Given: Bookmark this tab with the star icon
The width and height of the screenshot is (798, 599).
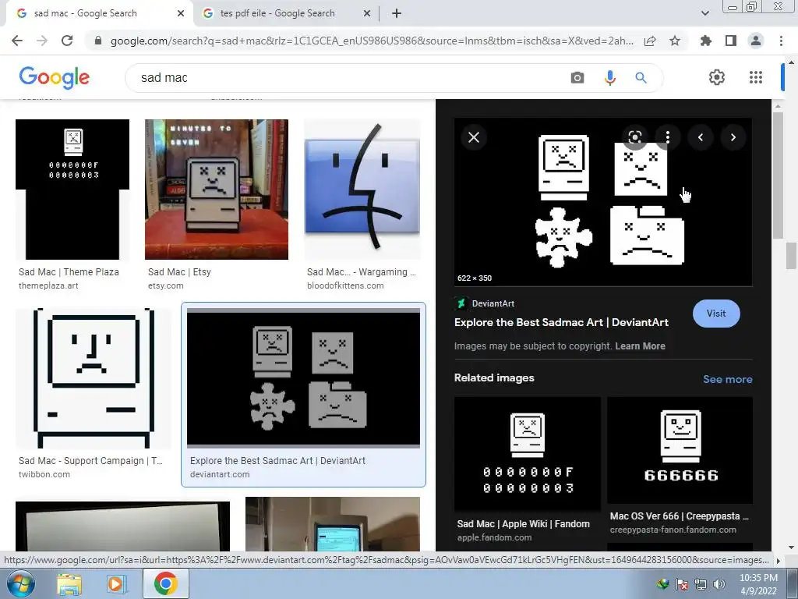Looking at the screenshot, I should (x=675, y=41).
